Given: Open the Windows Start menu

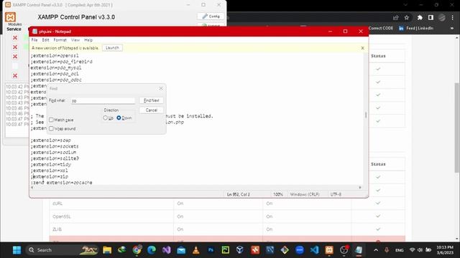Looking at the screenshot, I should (17, 250).
